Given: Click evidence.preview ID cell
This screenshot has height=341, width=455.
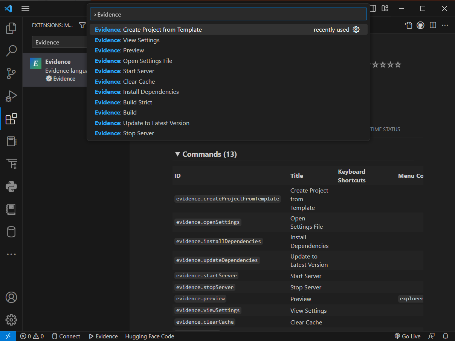Looking at the screenshot, I should click(200, 298).
